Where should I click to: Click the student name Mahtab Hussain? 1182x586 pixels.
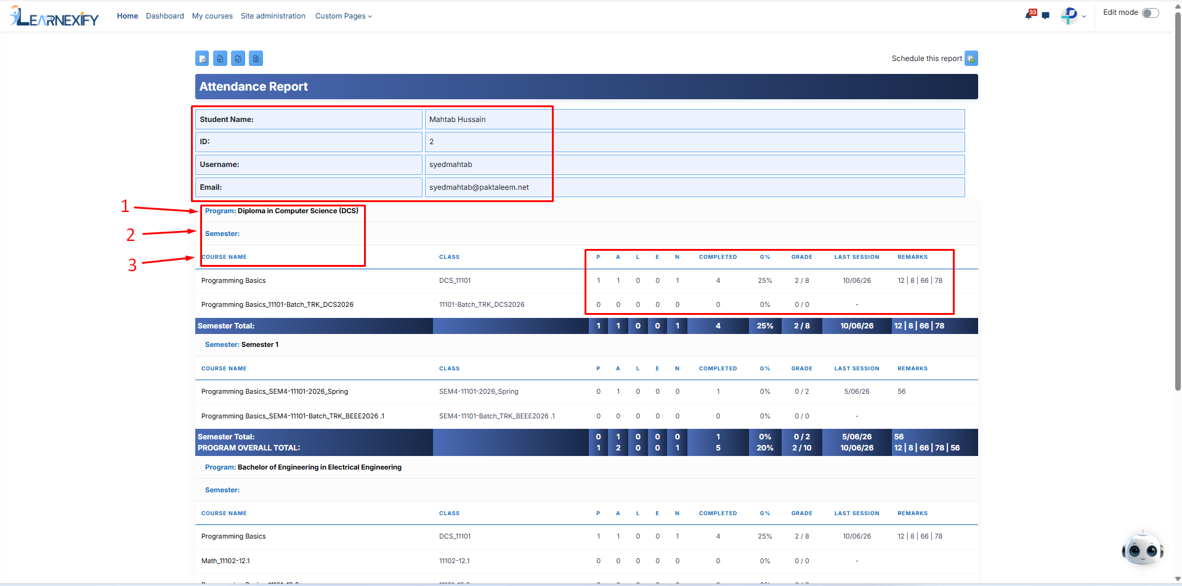click(x=458, y=120)
